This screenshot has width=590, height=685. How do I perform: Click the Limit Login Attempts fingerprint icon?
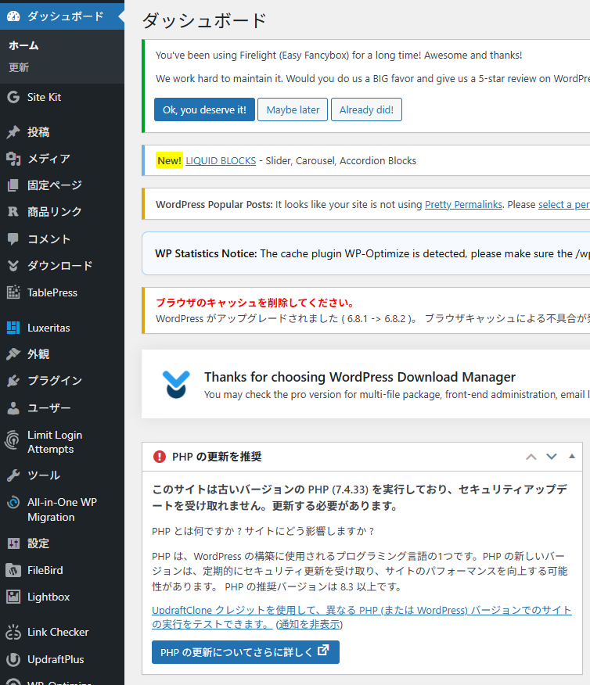coord(13,440)
